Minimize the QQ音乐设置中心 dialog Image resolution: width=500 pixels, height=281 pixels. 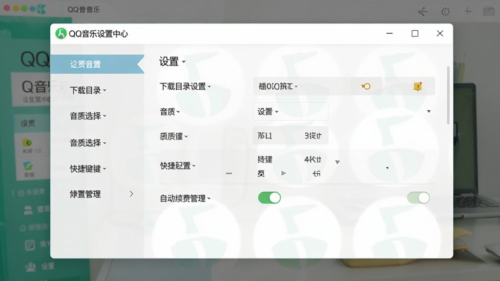point(389,33)
